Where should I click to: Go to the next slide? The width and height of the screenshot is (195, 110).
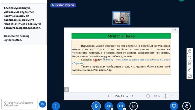click(x=133, y=96)
